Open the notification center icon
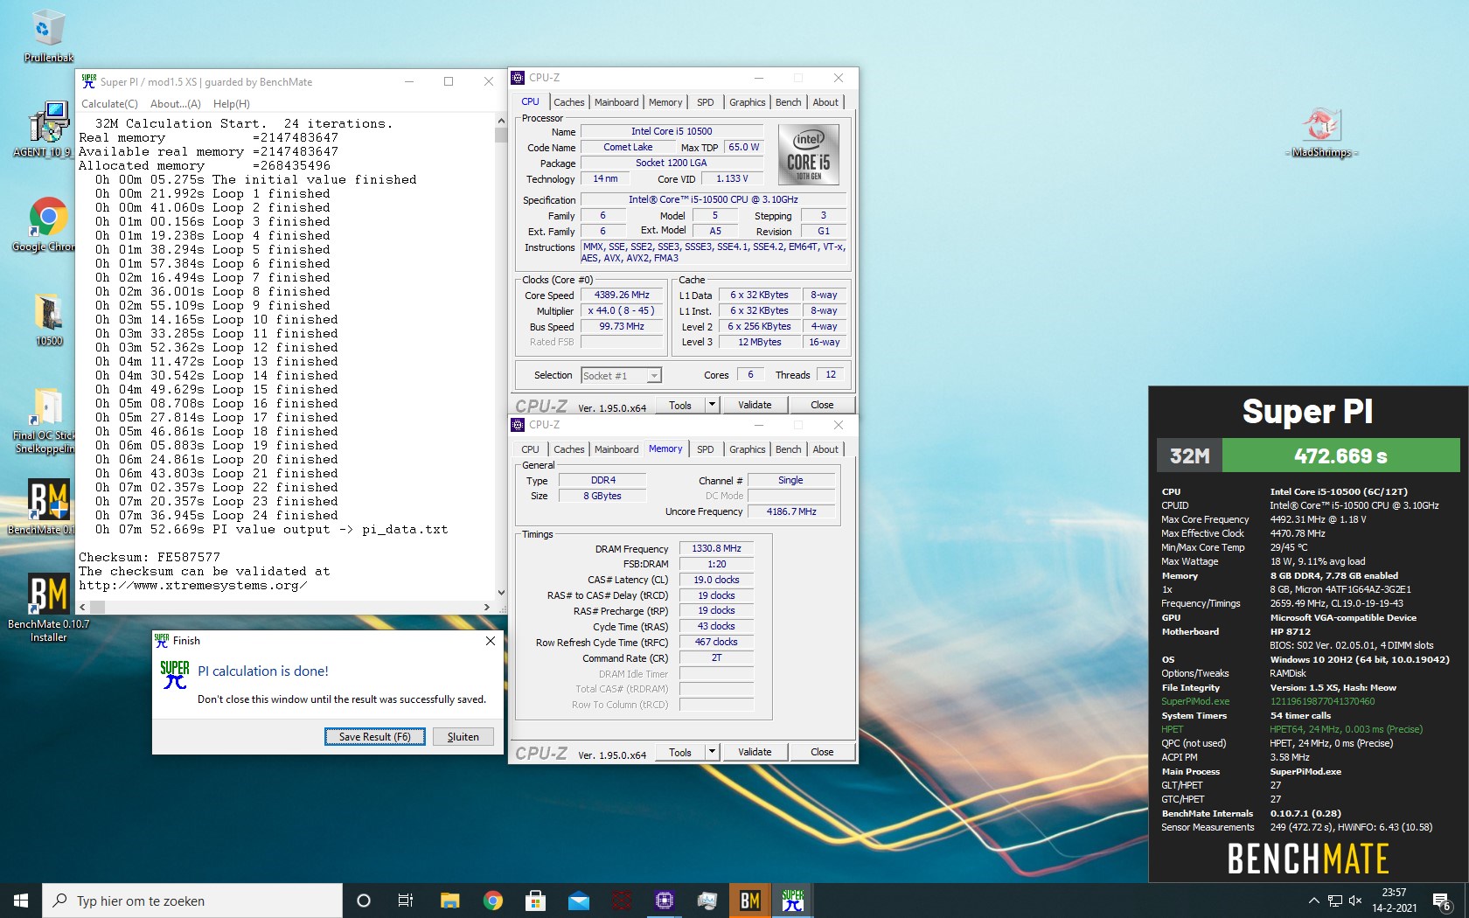This screenshot has width=1469, height=918. 1442,901
